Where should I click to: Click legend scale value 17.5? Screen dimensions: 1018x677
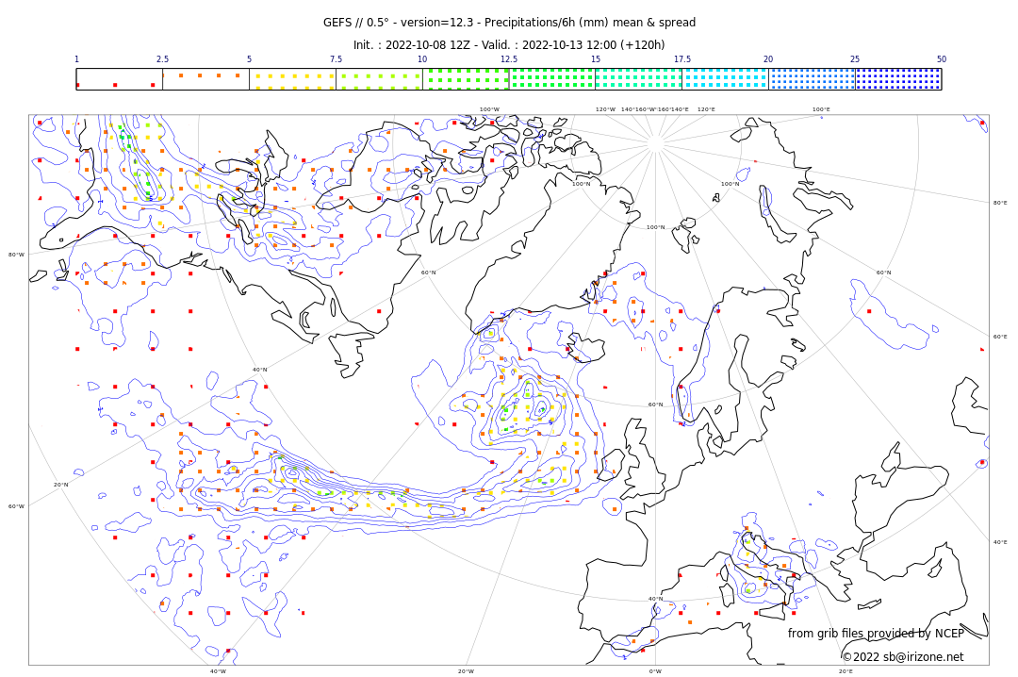click(x=681, y=59)
